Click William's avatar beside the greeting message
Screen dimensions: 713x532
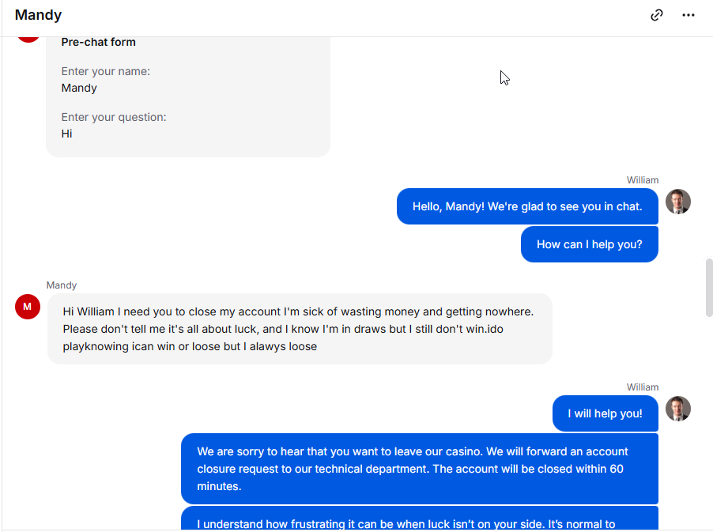click(x=678, y=202)
